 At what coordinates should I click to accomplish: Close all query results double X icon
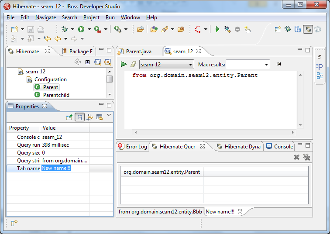click(306, 157)
